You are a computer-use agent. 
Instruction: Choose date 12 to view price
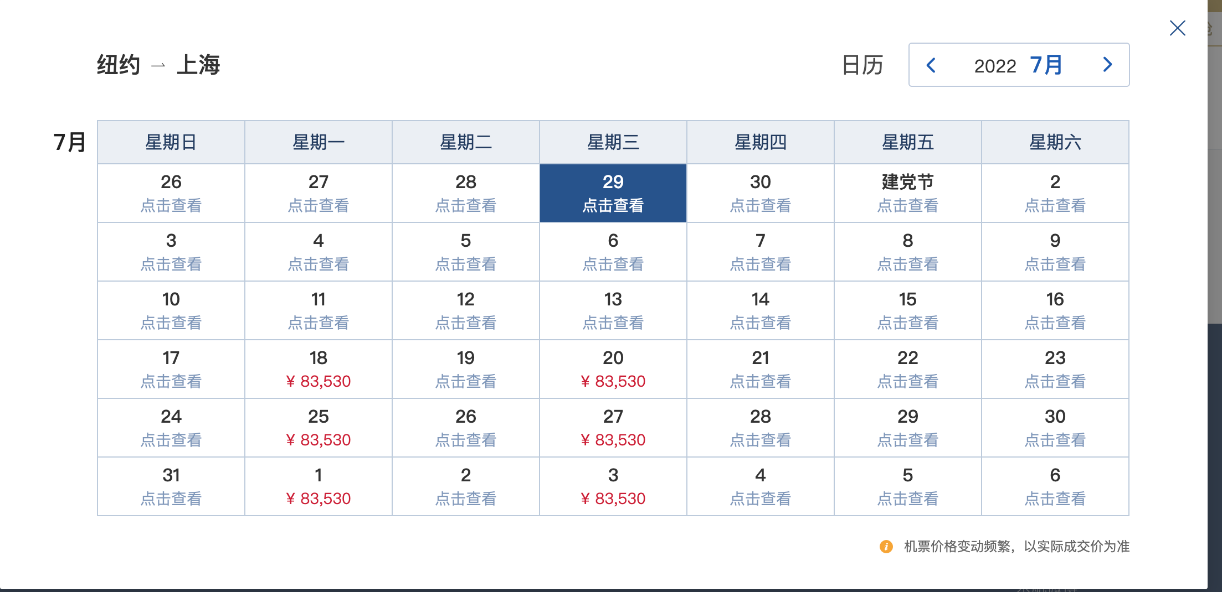tap(466, 310)
